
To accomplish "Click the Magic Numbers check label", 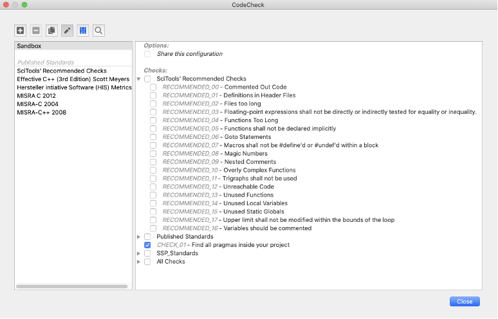I will pos(246,153).
